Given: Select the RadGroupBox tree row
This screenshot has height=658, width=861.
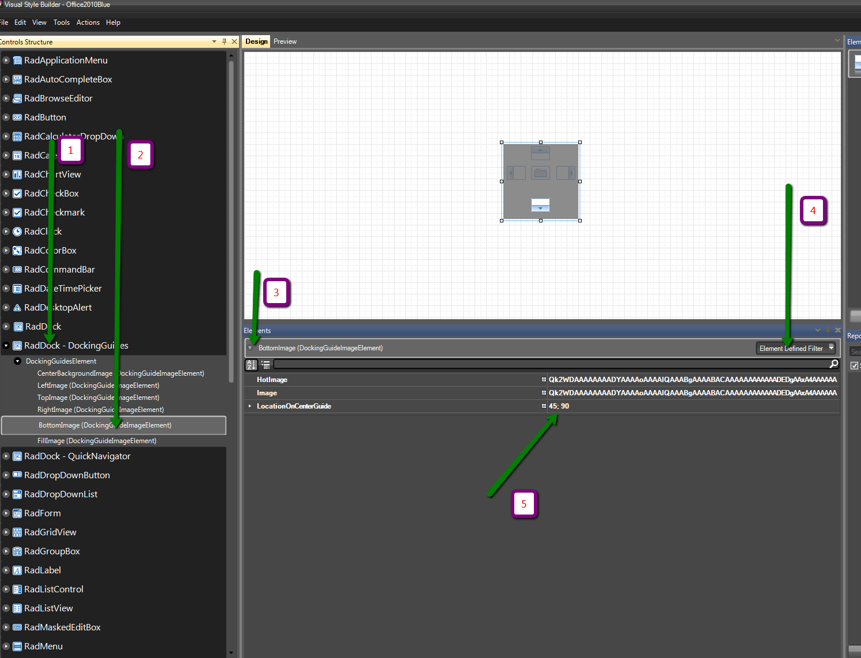Looking at the screenshot, I should [x=113, y=551].
